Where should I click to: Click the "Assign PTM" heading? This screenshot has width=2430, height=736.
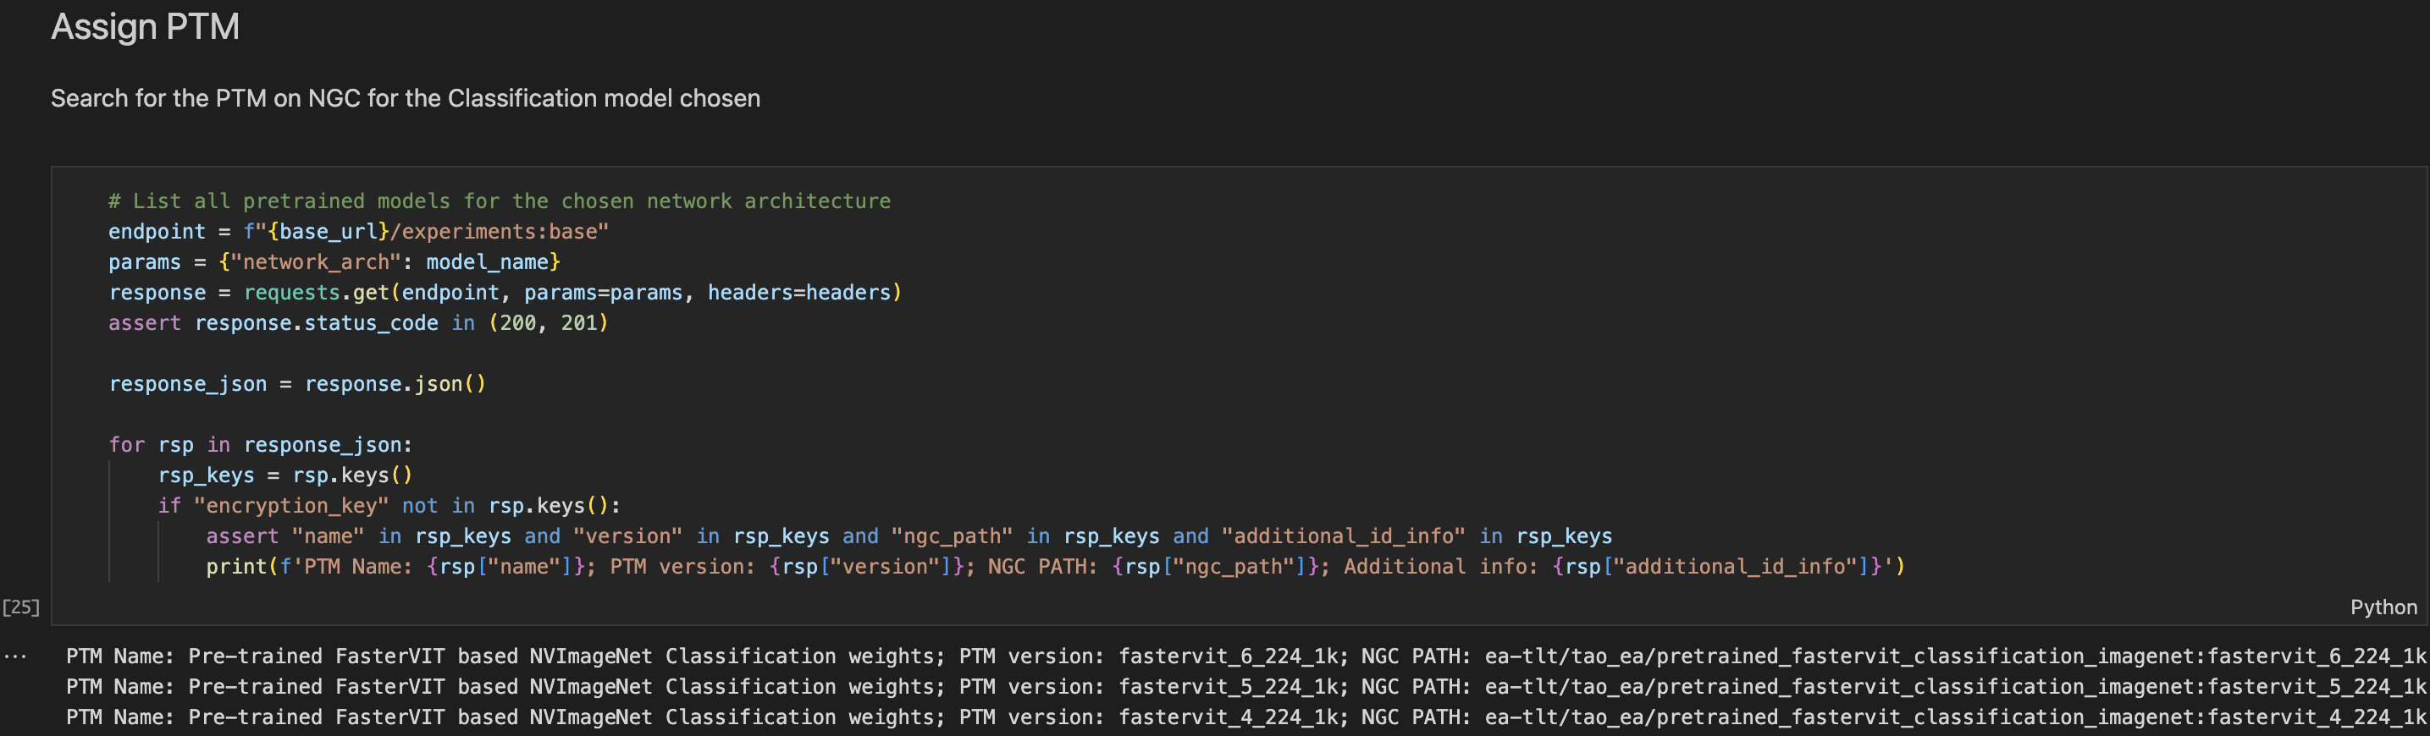click(x=146, y=26)
